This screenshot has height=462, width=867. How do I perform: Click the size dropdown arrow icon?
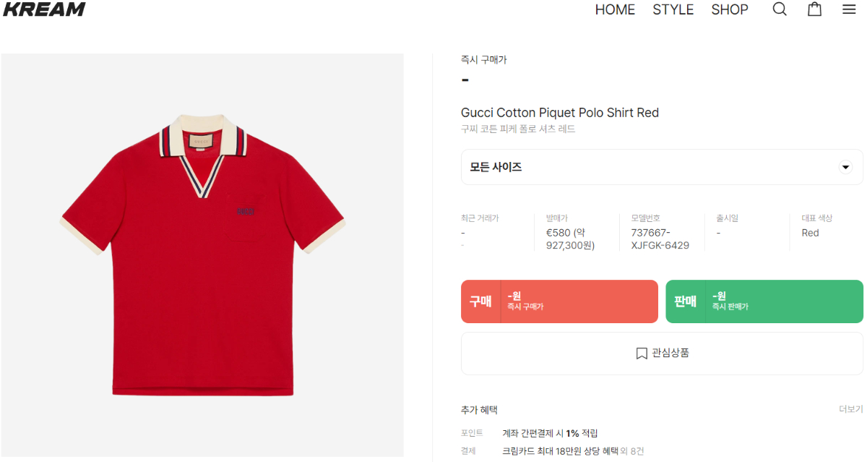pos(845,167)
